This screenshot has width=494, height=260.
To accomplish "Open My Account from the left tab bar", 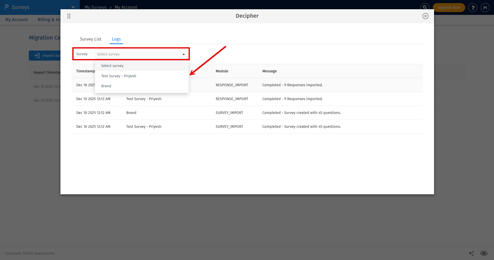I will (x=16, y=20).
